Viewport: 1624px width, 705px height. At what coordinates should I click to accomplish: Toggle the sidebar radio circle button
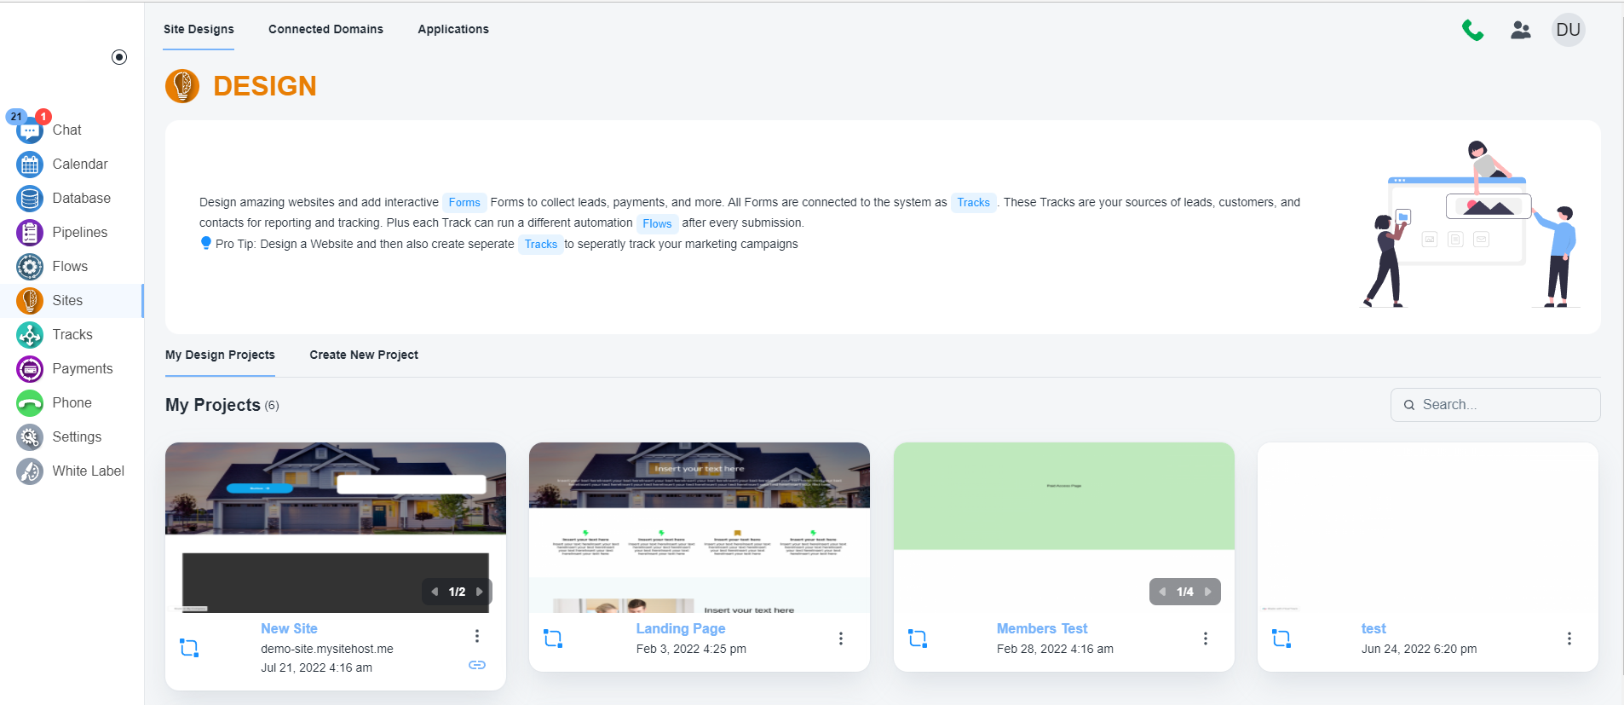click(119, 57)
